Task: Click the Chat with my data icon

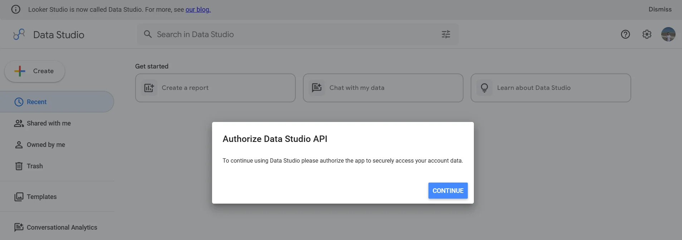Action: (x=317, y=88)
